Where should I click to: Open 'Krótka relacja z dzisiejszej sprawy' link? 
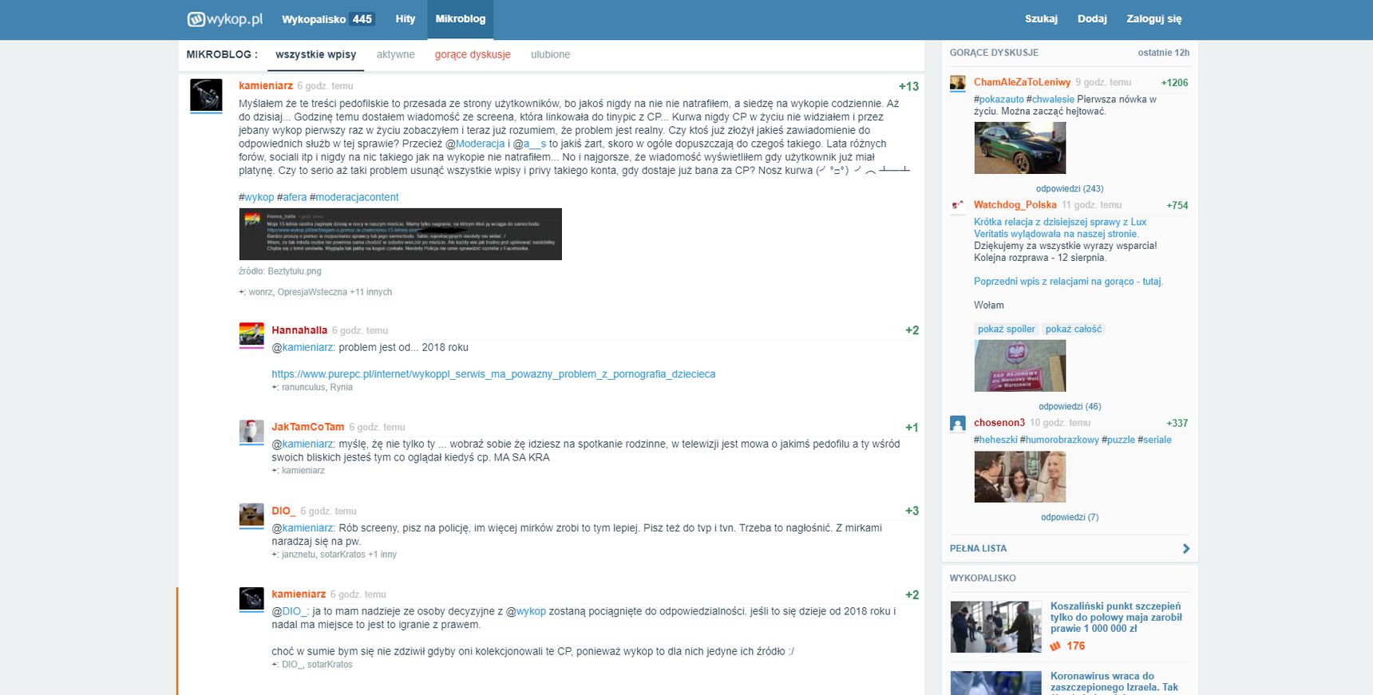click(1060, 228)
